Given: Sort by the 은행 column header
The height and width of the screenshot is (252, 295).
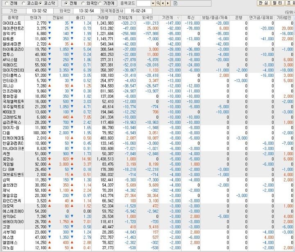Looking at the screenshot, I should coord(239,18).
